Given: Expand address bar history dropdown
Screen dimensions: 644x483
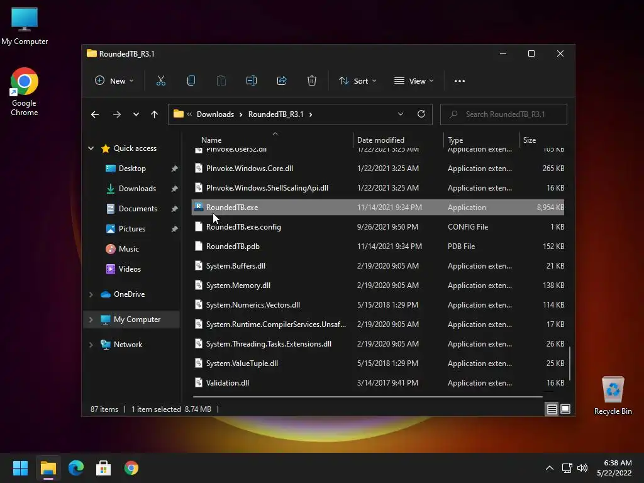Looking at the screenshot, I should (x=401, y=114).
